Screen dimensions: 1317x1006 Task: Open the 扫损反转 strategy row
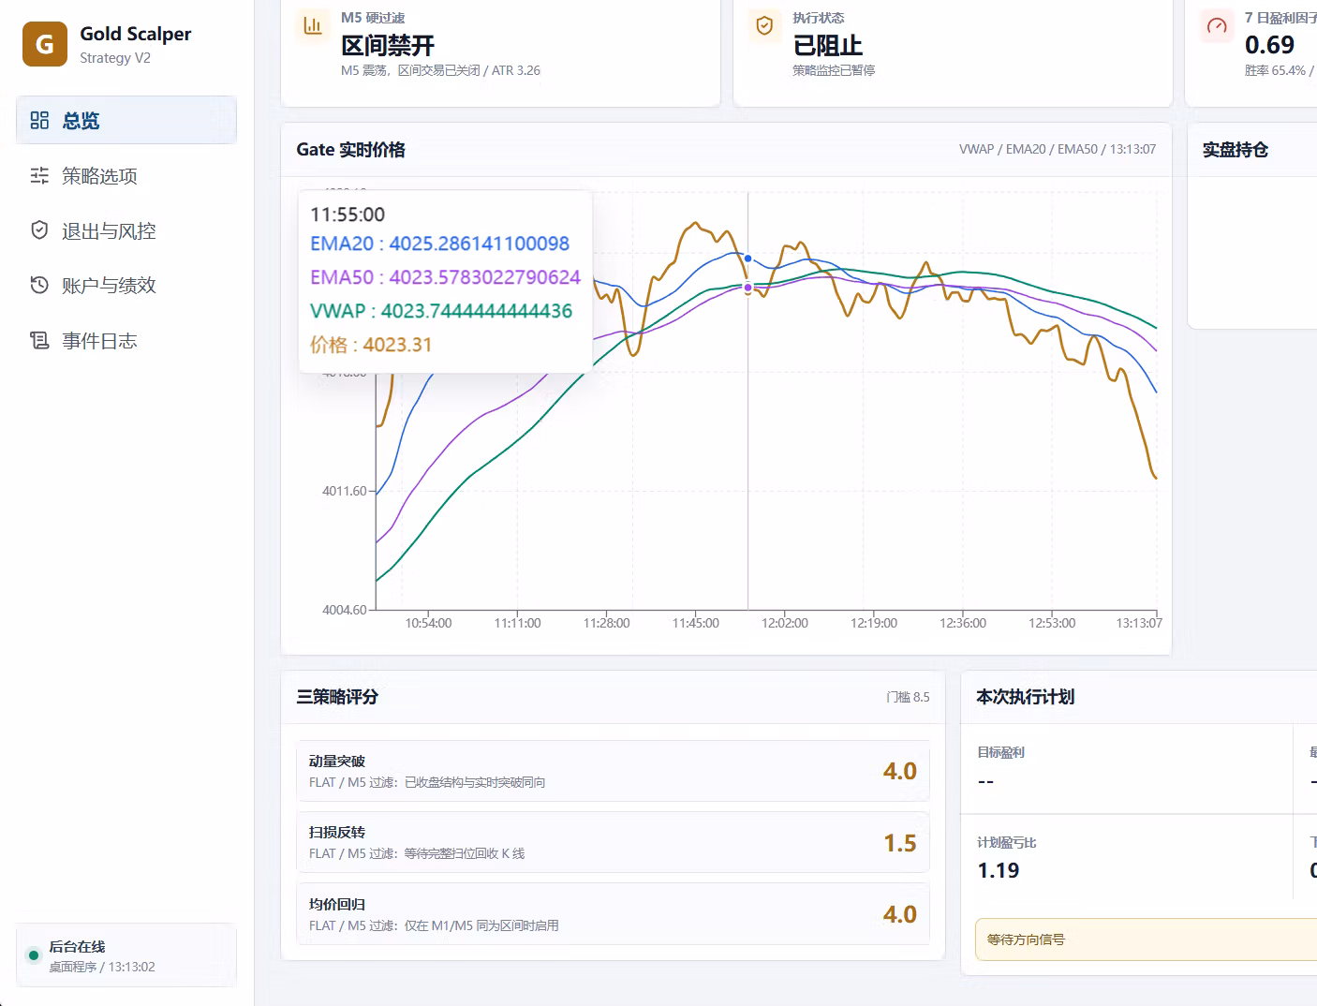coord(613,842)
